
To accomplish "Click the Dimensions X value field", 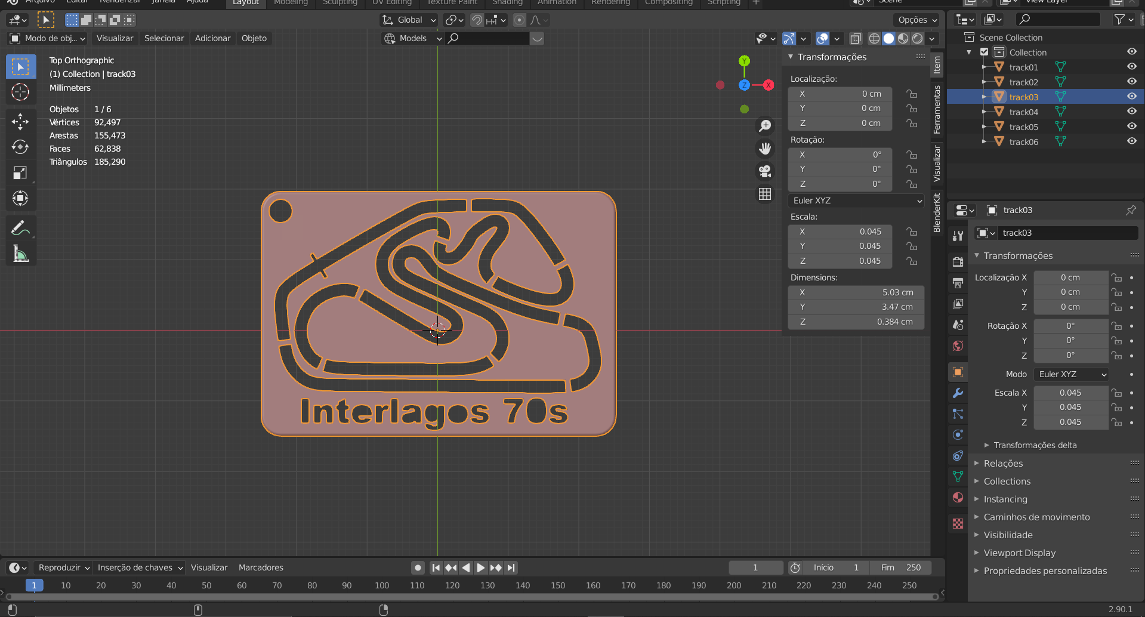I will pos(856,292).
